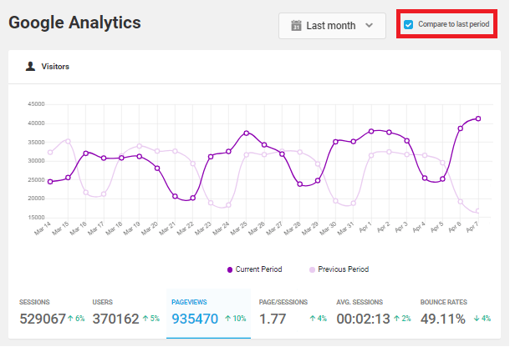Screen dimensions: 510x347
Task: Click the Current Period data point at Apr 1
Action: point(371,132)
